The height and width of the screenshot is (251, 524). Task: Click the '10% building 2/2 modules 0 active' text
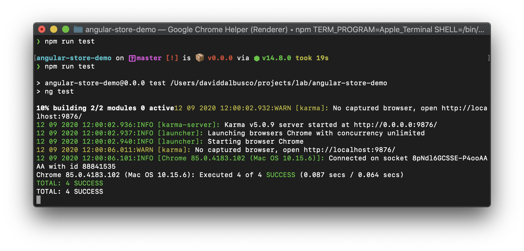point(105,108)
